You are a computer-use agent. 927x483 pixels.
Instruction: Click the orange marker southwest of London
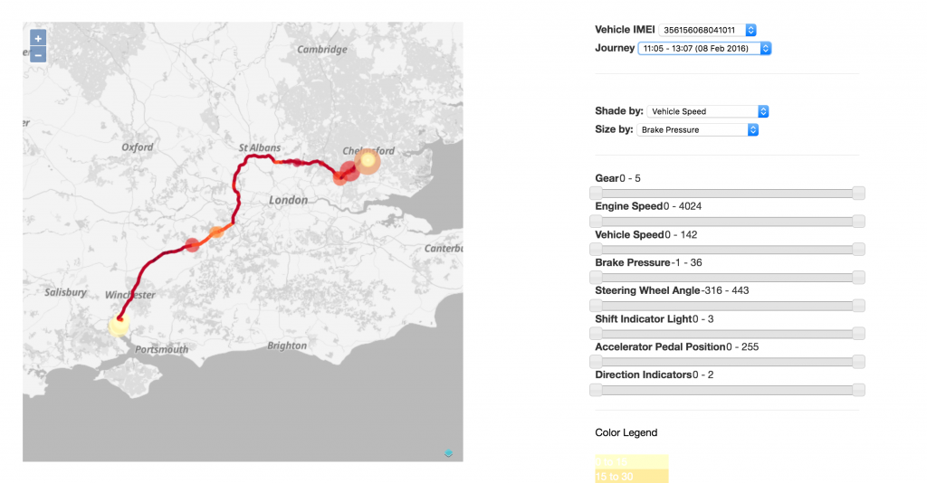click(215, 233)
